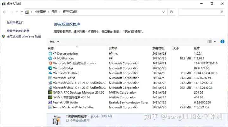Viewport: 228px width, 127px height.
Task: Click the 程序和功能 title bar icon
Action: coord(3,3)
